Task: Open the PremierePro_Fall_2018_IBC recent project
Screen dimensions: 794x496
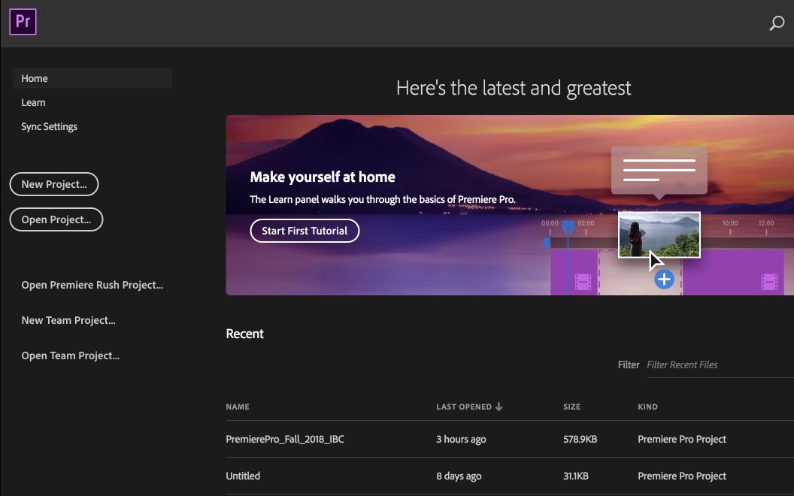Action: click(285, 439)
